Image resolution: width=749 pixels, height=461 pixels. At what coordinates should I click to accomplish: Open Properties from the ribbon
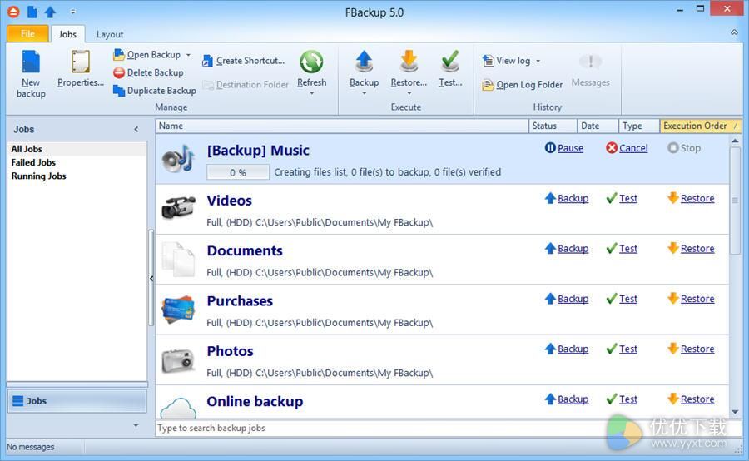pos(80,69)
